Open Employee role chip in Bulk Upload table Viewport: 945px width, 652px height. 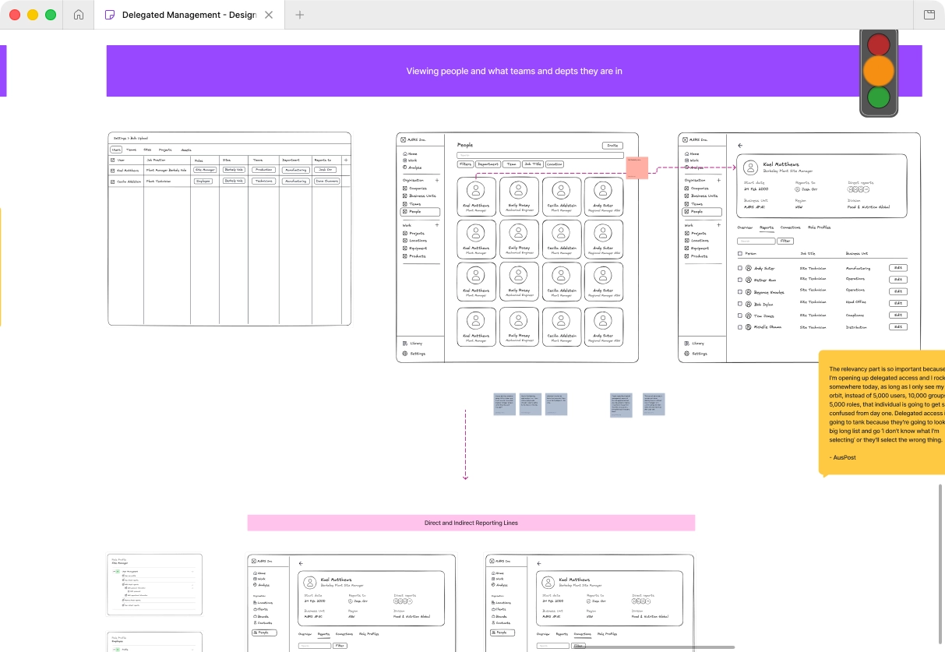(203, 181)
